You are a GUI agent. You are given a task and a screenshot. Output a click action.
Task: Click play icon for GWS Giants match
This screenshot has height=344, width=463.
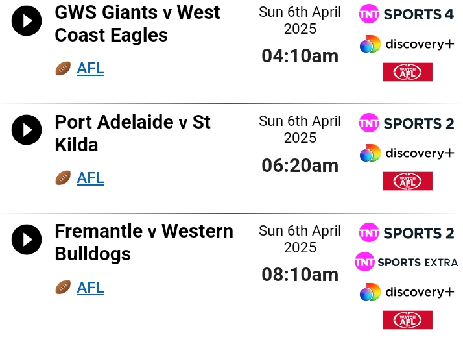27,21
